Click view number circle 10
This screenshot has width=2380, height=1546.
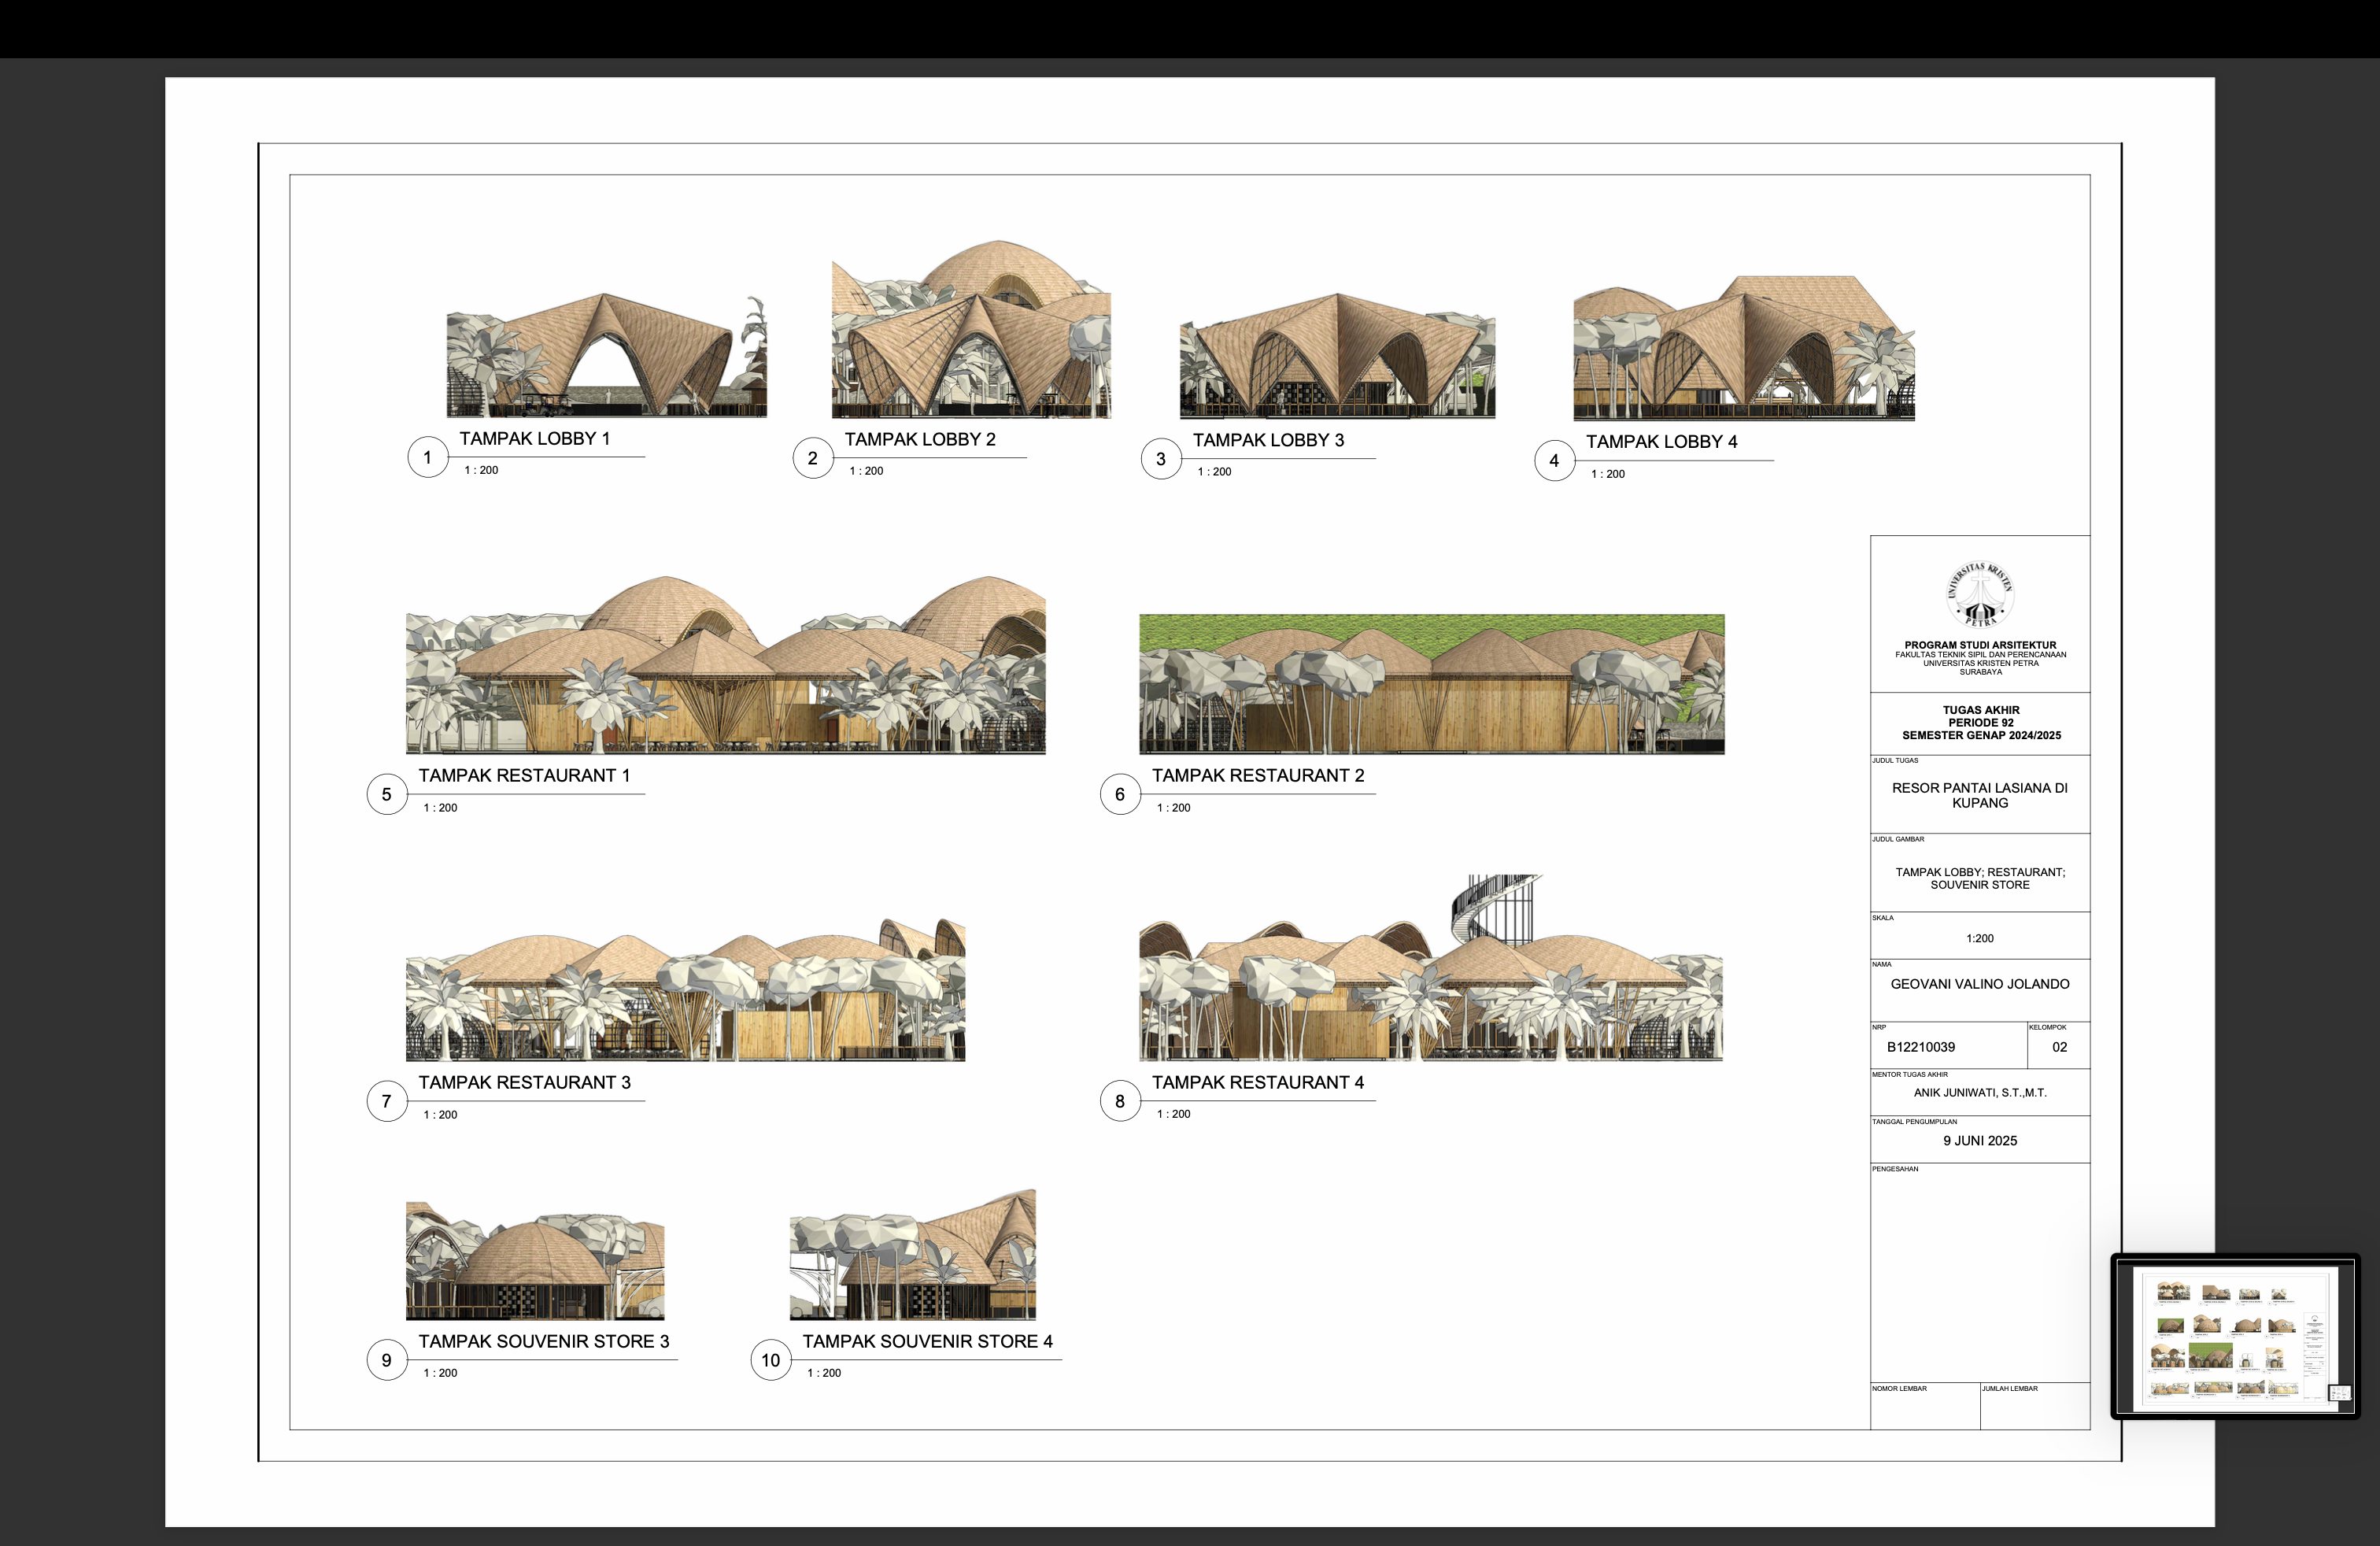pyautogui.click(x=770, y=1360)
